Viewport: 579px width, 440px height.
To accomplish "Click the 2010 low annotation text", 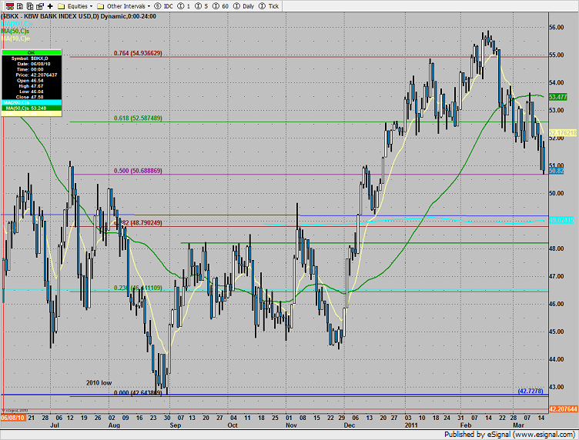I will (99, 383).
